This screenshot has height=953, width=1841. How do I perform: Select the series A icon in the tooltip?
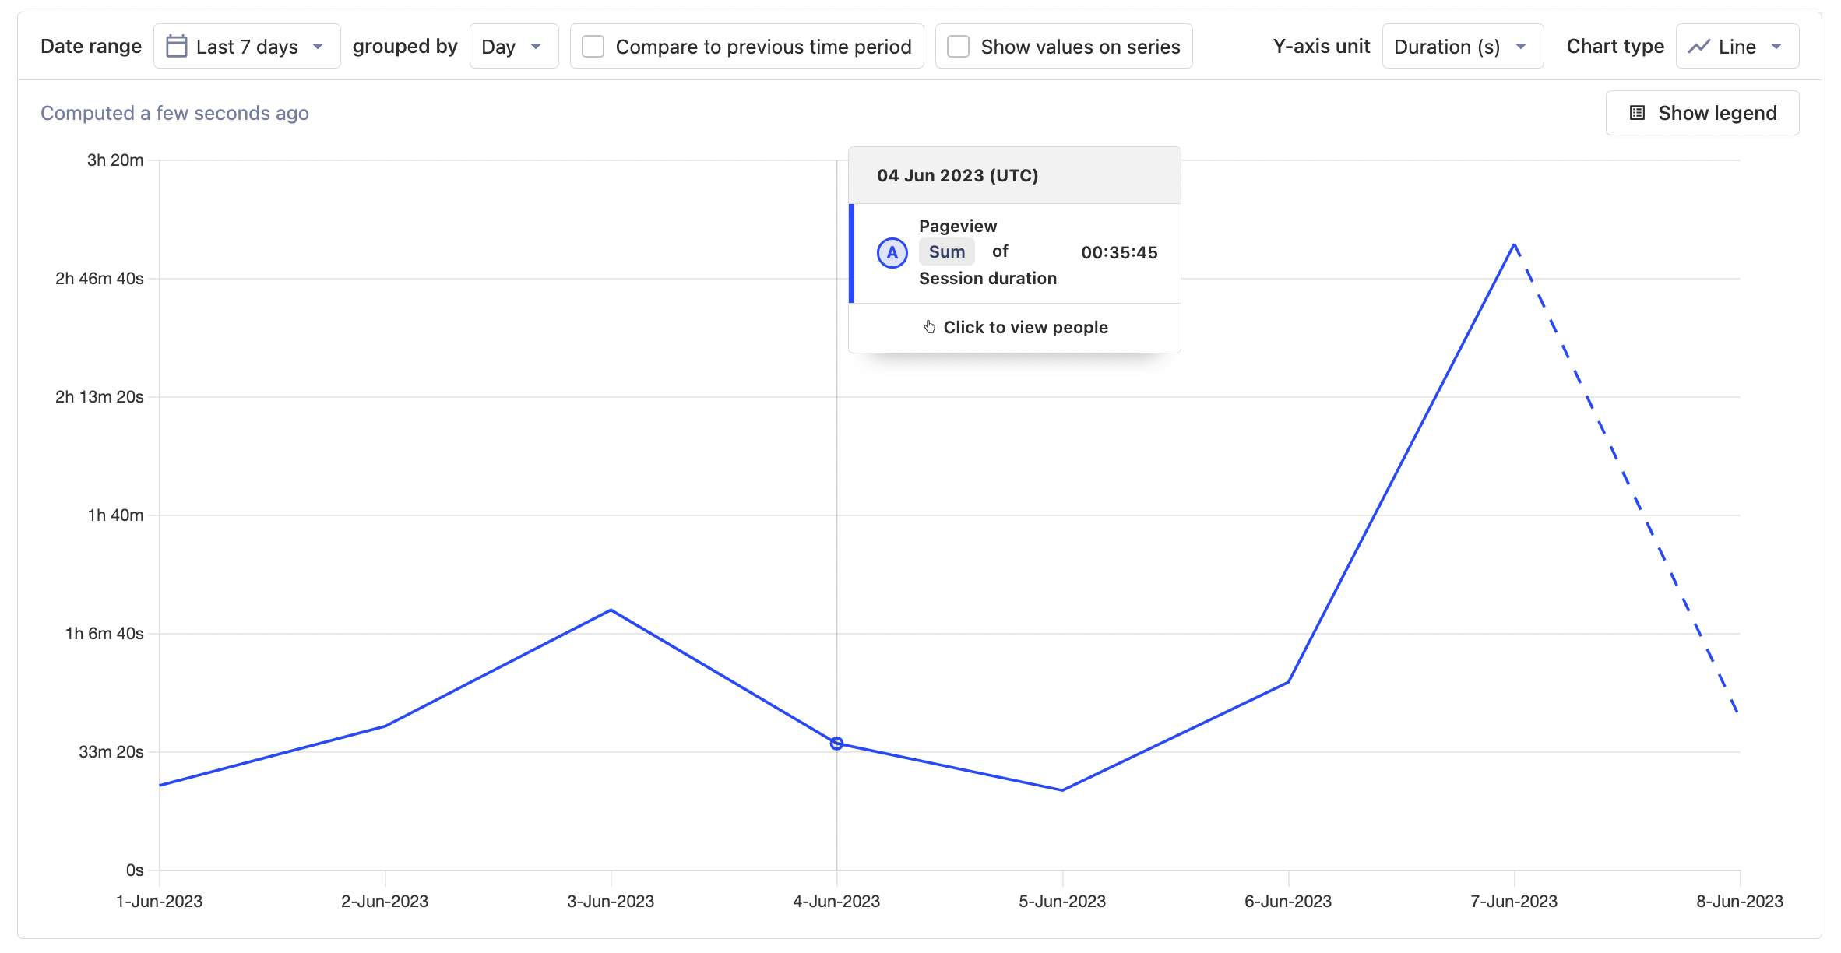tap(891, 252)
